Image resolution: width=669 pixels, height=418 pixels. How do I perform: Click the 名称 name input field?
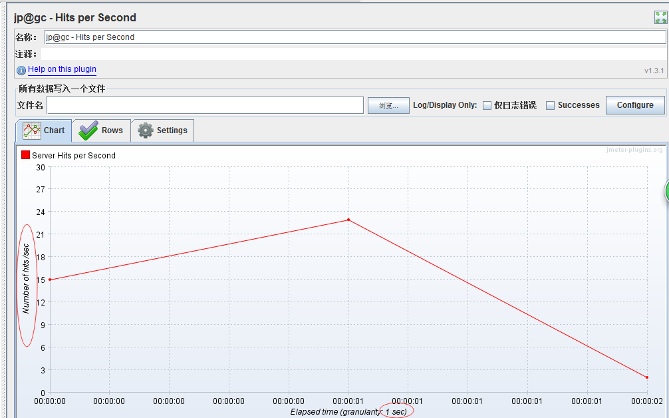pos(355,37)
